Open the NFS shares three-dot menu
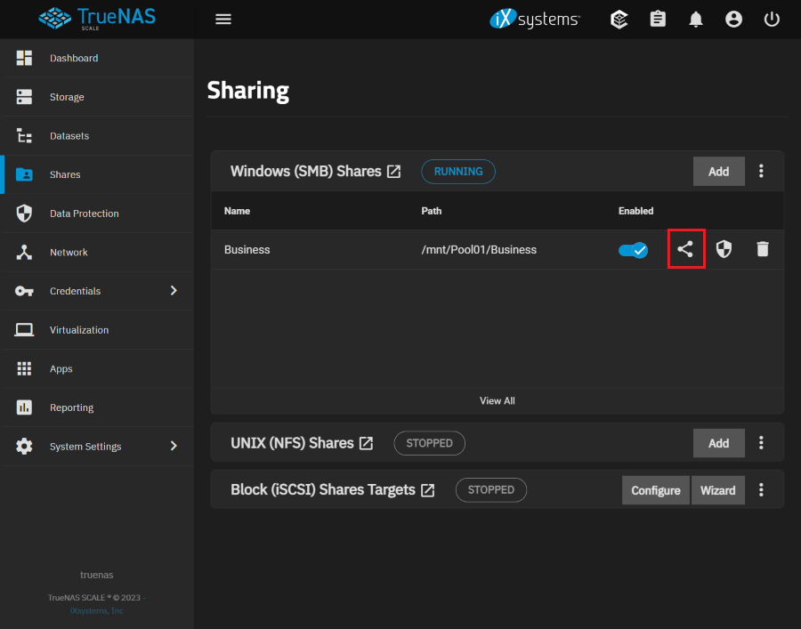801x629 pixels. 761,442
